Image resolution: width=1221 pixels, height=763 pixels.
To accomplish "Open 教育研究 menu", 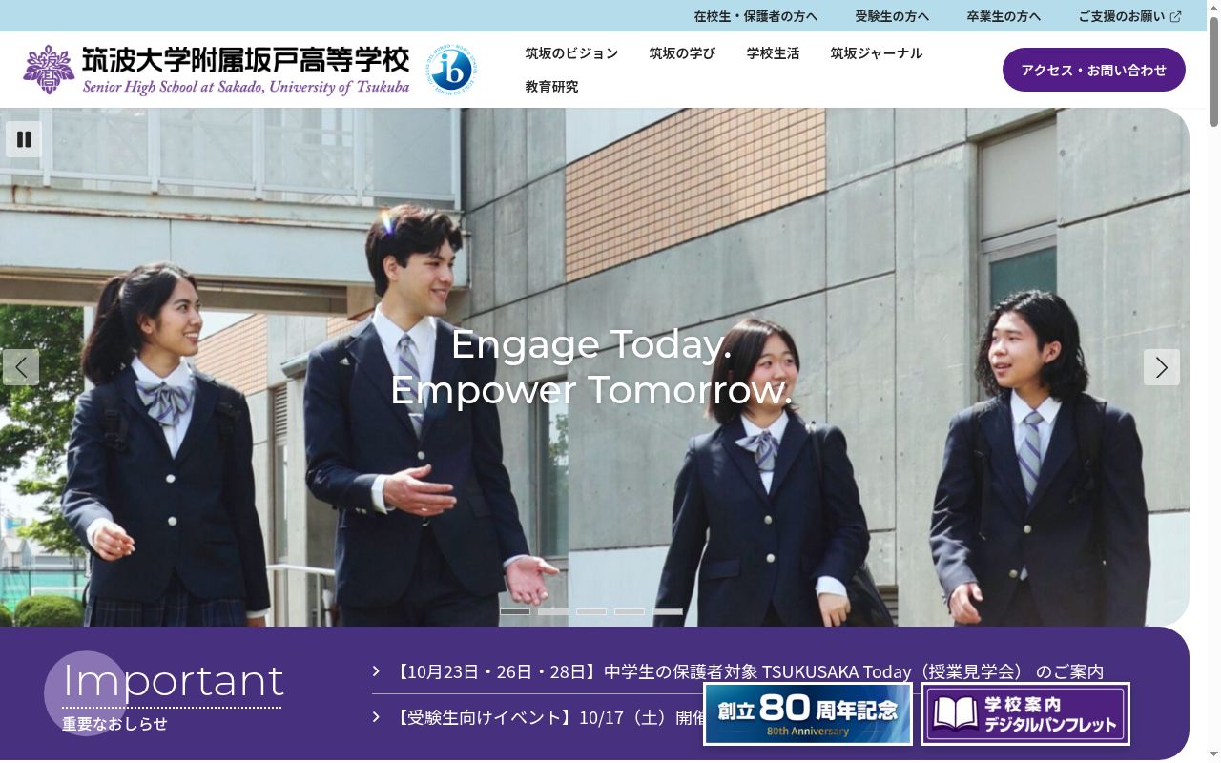I will pyautogui.click(x=551, y=87).
